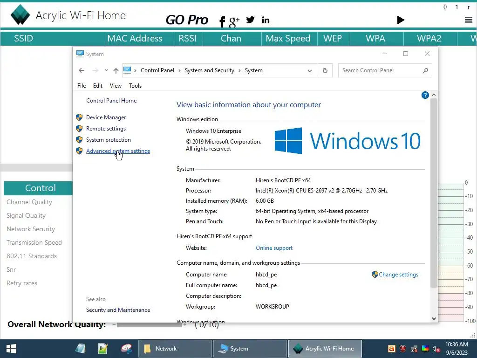Click the search magnifier icon
The width and height of the screenshot is (477, 358).
[x=426, y=70]
